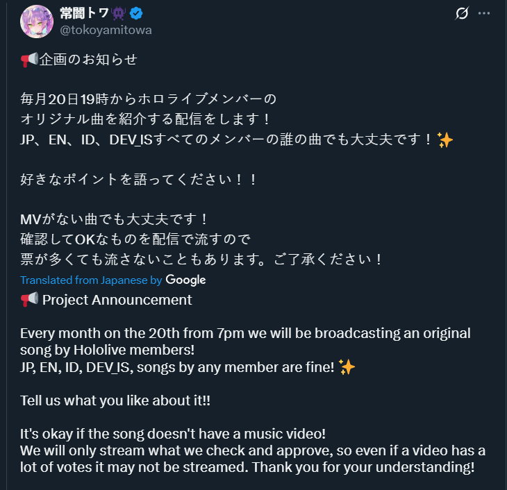This screenshot has height=490, width=507.
Task: Click the "Thank you for your understanding!" text
Action: click(363, 467)
